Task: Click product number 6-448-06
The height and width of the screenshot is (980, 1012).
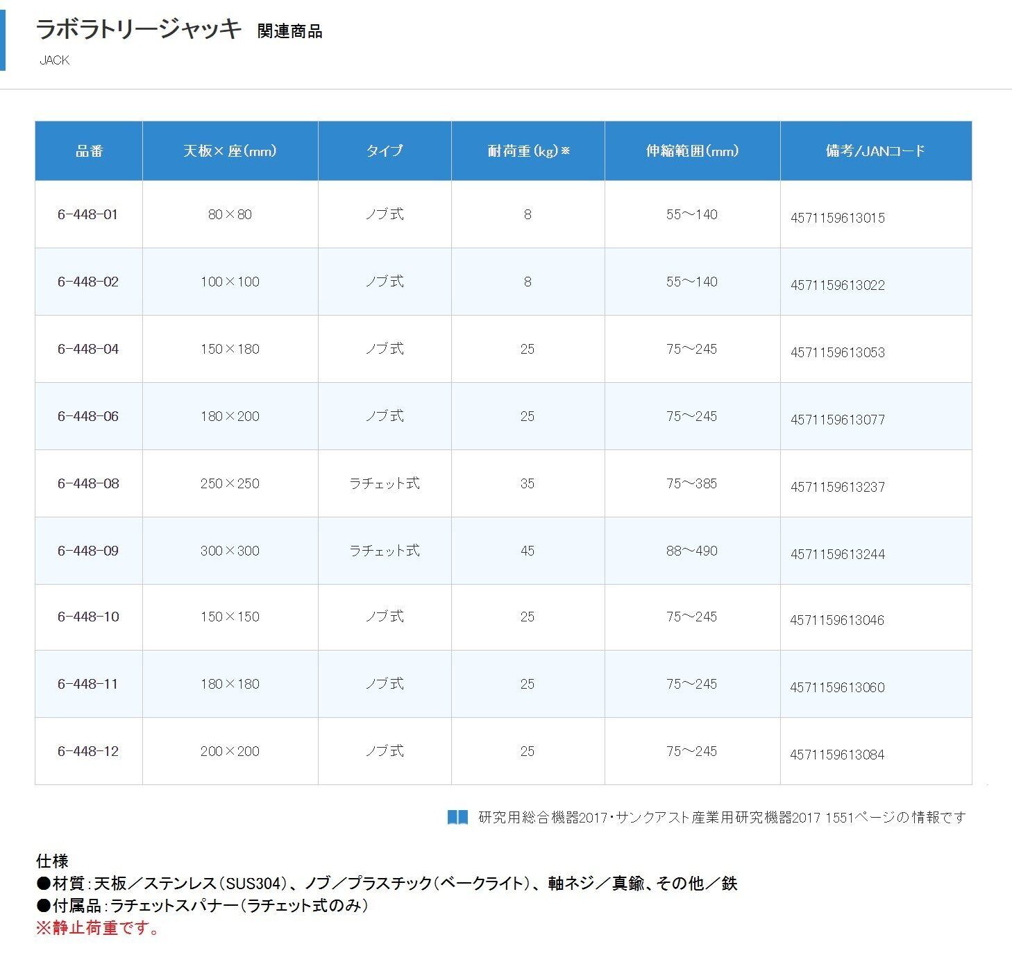Action: (x=88, y=417)
